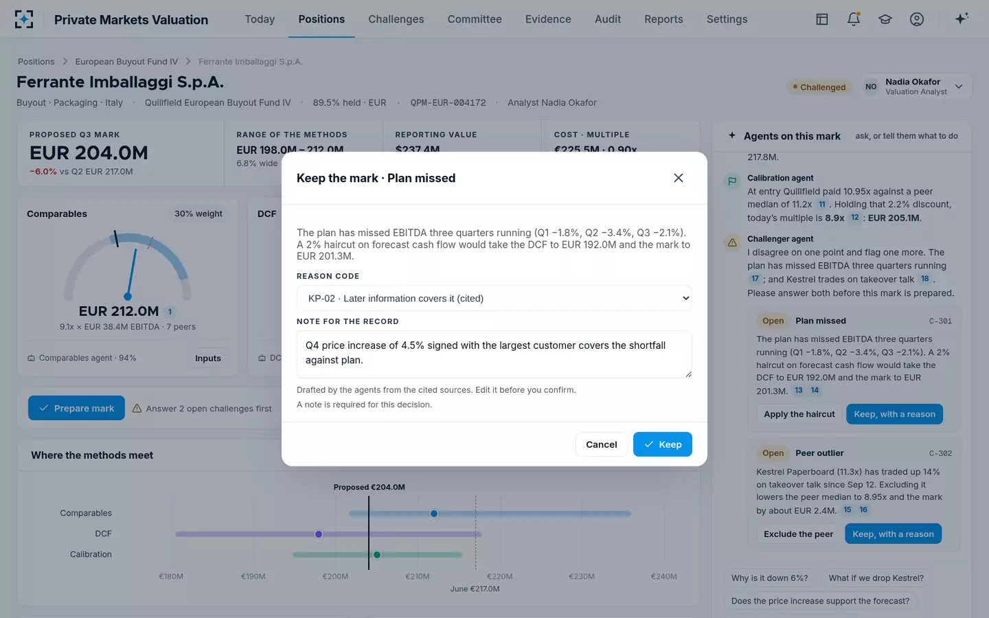
Task: Click the DCF point on the chart
Action: 319,534
